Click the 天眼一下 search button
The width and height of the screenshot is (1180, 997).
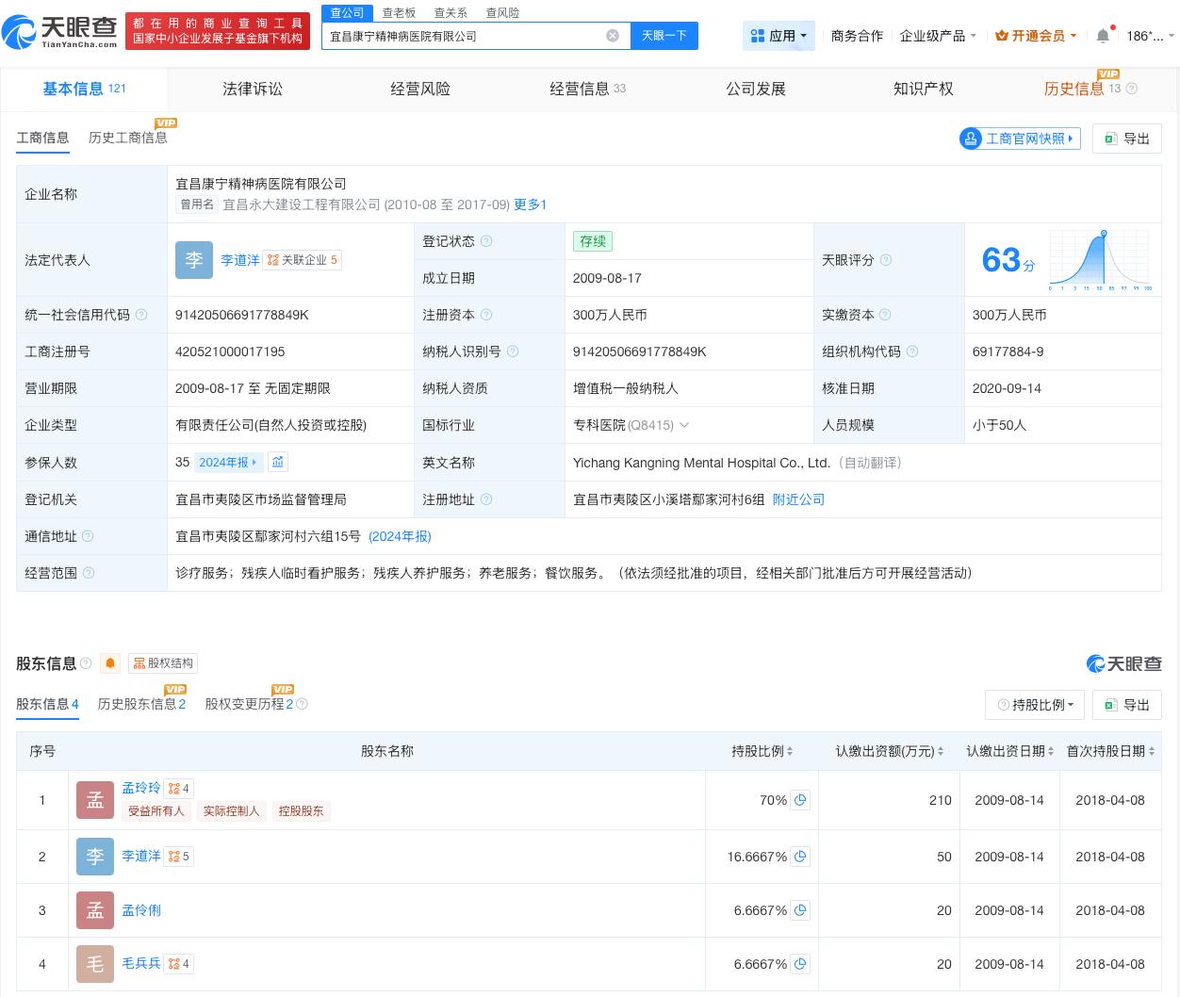(664, 35)
